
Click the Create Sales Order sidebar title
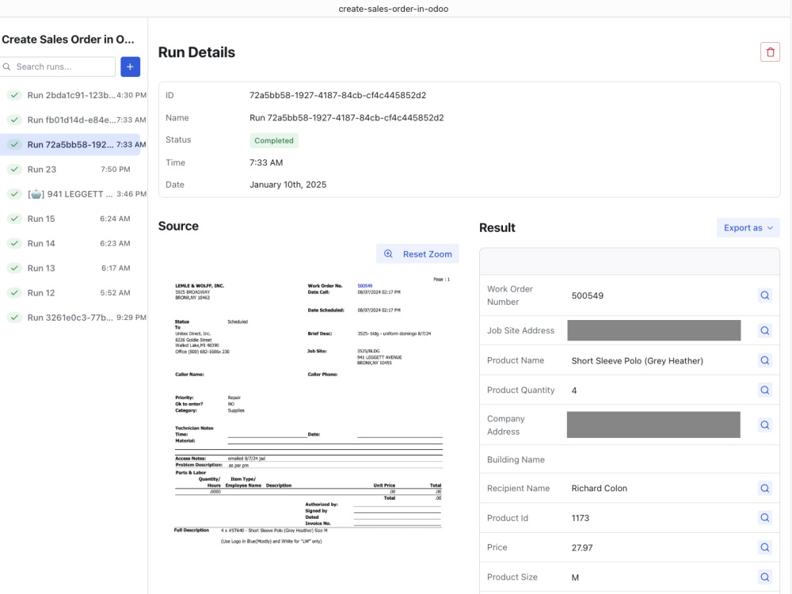[x=68, y=40]
